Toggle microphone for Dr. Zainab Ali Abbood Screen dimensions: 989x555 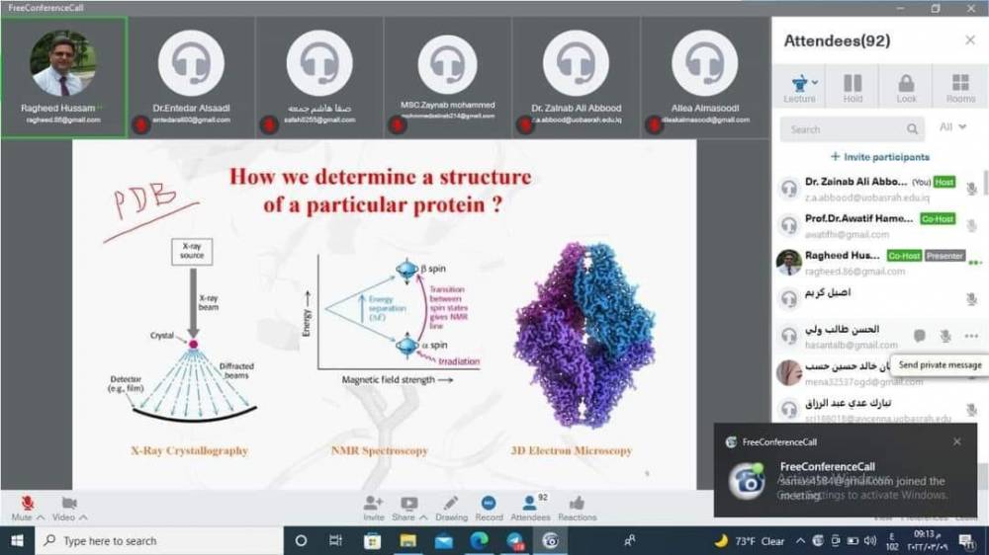click(x=971, y=188)
